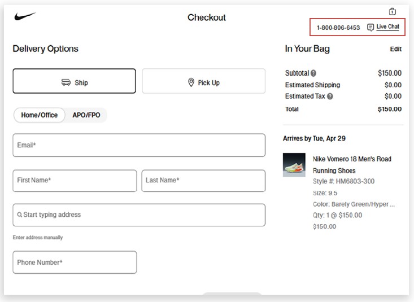Select the Ship delivery option
The image size is (414, 302).
point(74,81)
